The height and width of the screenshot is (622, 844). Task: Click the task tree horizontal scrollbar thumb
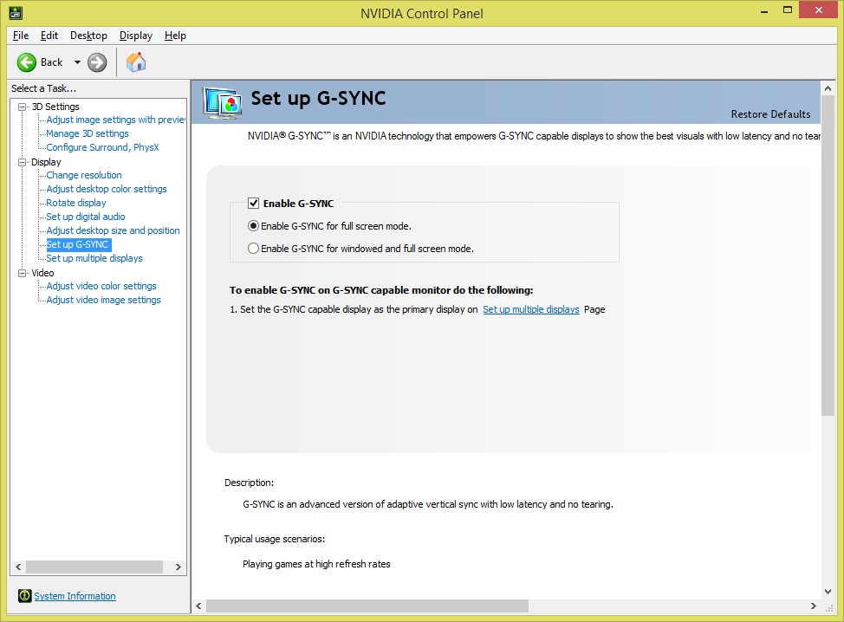(x=94, y=567)
